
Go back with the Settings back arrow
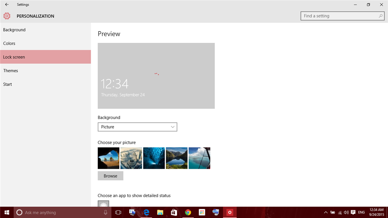click(x=7, y=5)
